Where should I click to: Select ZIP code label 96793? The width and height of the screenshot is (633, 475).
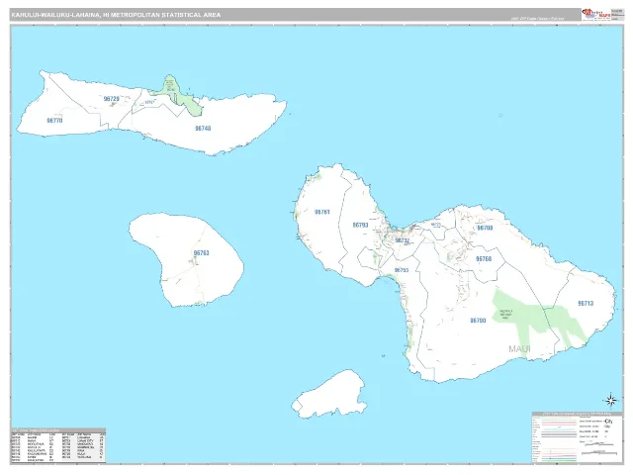coord(360,225)
